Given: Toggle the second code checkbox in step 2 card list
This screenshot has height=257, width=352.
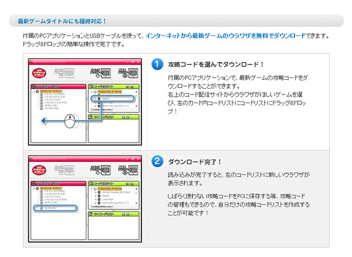Looking at the screenshot, I should [x=41, y=194].
